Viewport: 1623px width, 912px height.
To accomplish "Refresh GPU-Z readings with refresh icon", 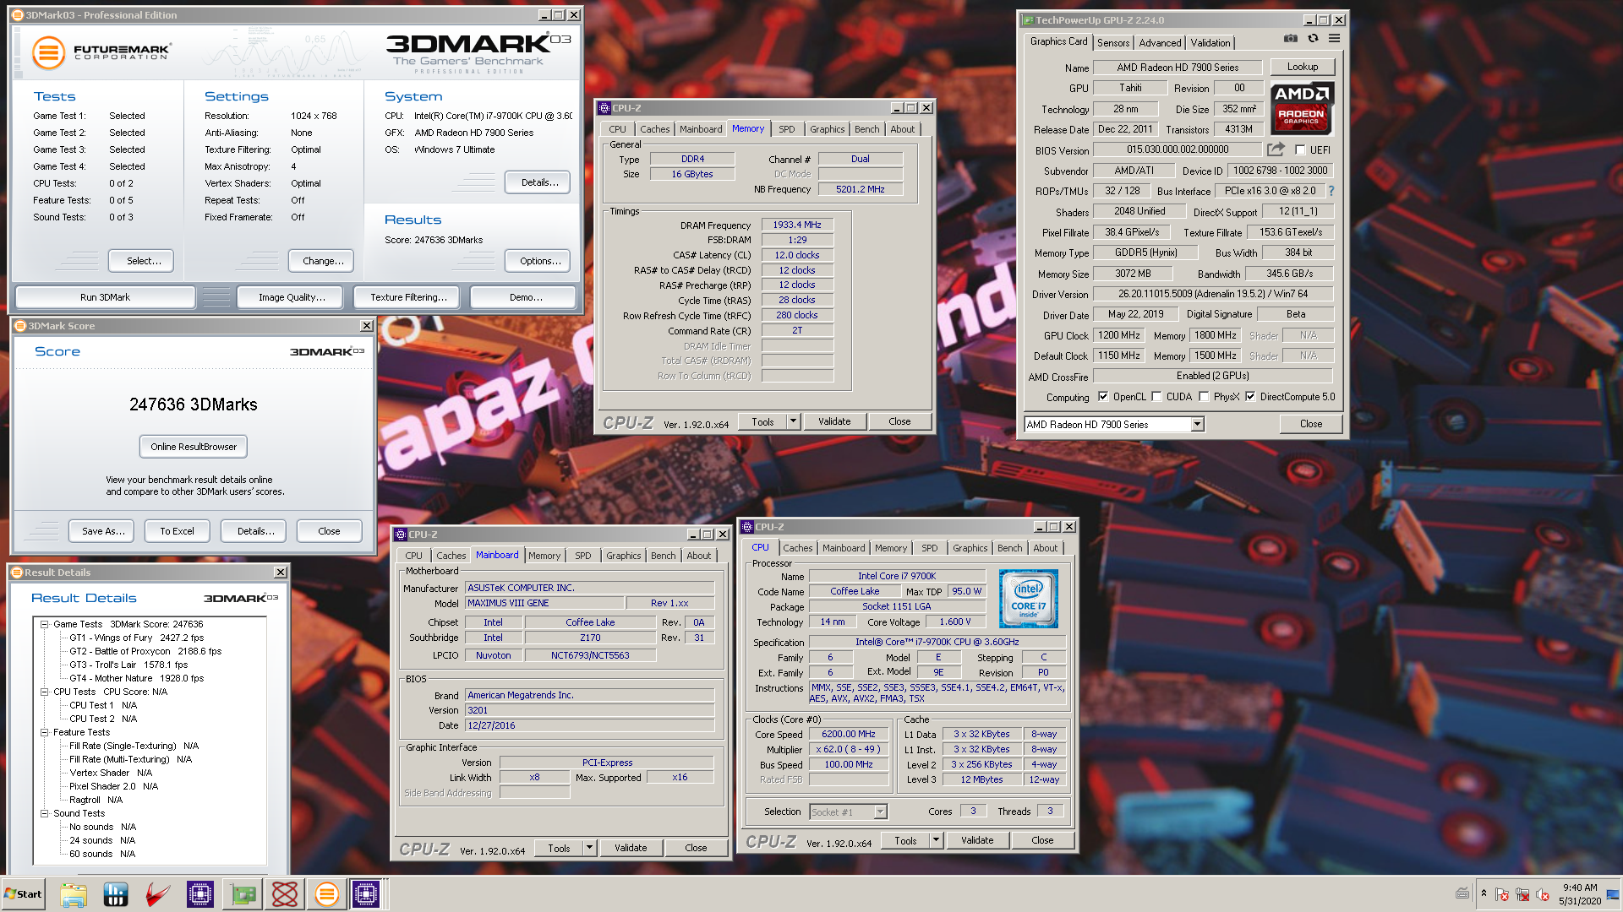I will pyautogui.click(x=1313, y=39).
